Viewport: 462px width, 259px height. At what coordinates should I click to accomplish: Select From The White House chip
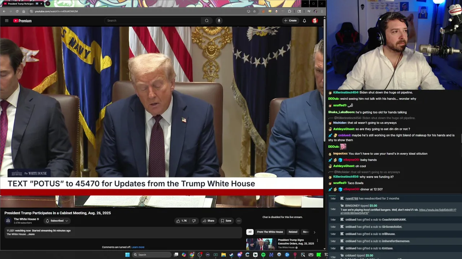click(270, 232)
